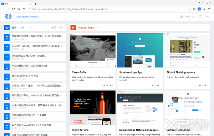Click the 掘金 logo in page header
Viewport: 214px width, 136px height.
[8, 17]
